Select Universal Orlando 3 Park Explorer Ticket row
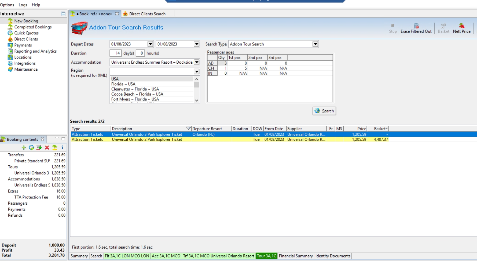 [274, 134]
